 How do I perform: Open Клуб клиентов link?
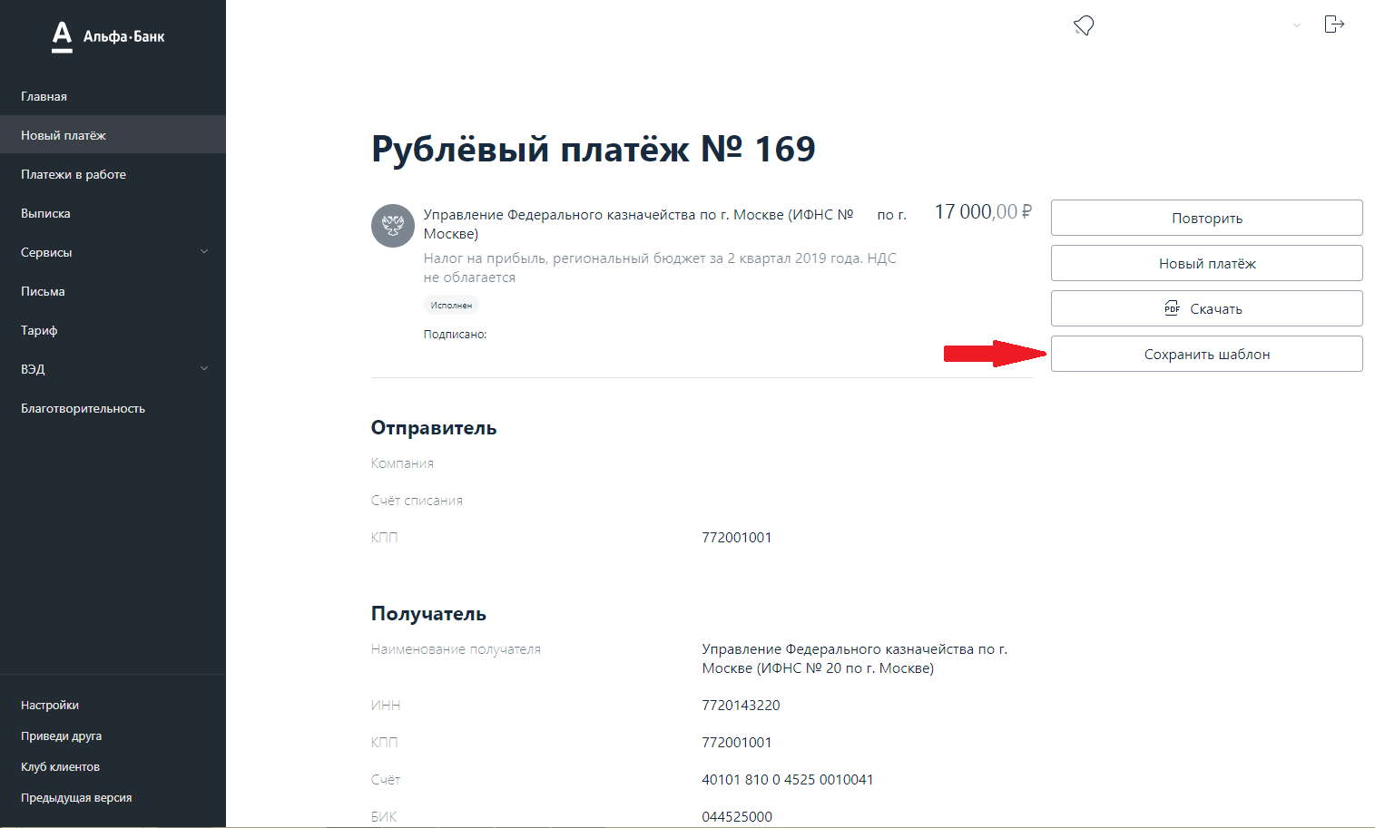(x=60, y=766)
